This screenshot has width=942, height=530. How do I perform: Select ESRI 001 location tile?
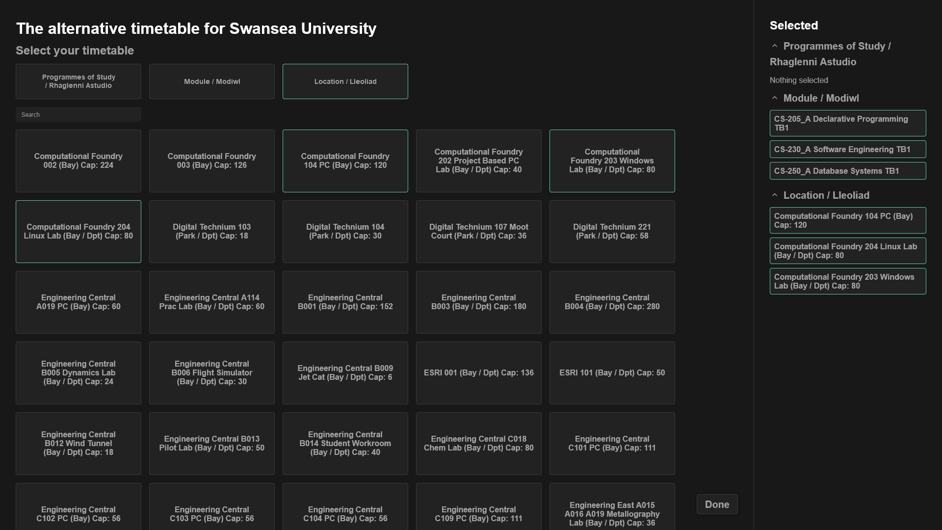pyautogui.click(x=479, y=373)
